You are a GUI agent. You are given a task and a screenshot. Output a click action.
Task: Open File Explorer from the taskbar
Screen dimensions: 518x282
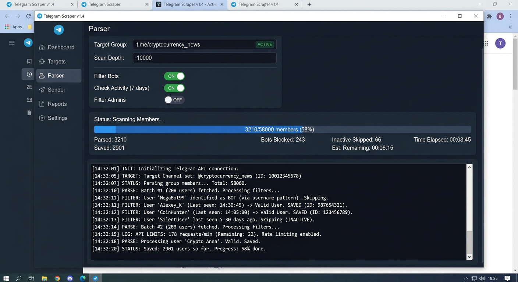coord(44,278)
